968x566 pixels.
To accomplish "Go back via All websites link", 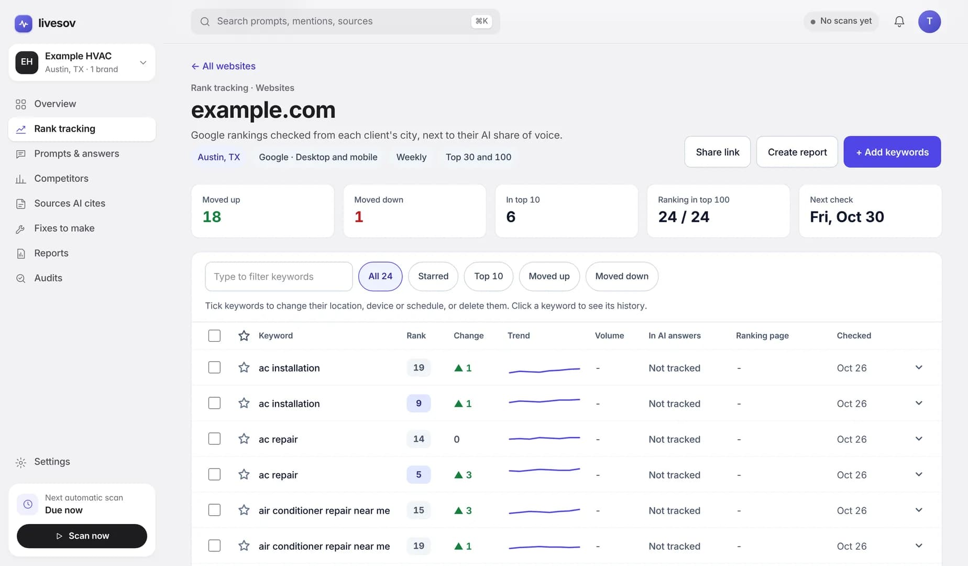I will click(x=224, y=66).
